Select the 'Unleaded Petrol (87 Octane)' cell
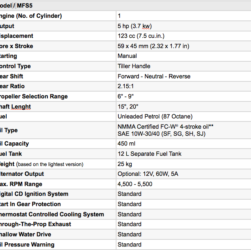 (x=155, y=116)
